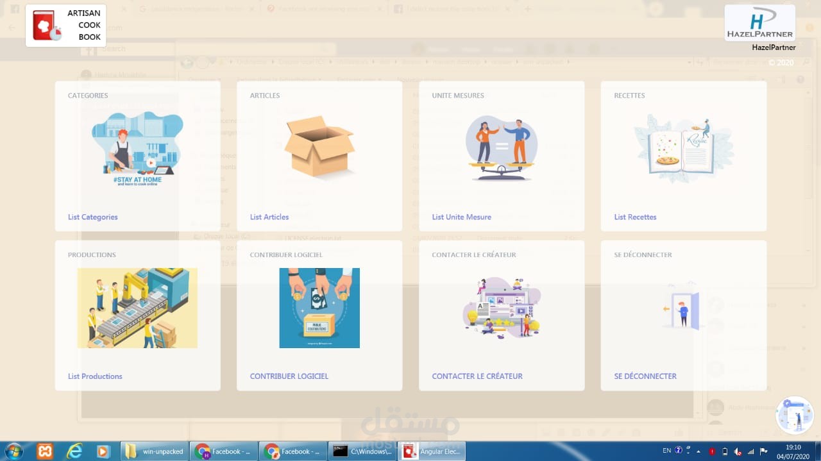Click the Contacter le Créateur illustration
The height and width of the screenshot is (461, 821).
click(x=502, y=308)
